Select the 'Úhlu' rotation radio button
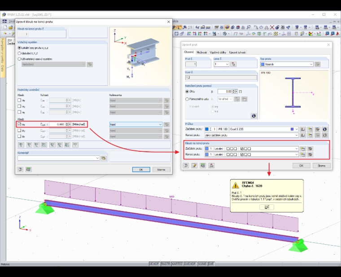341x277 pixels. (187, 92)
